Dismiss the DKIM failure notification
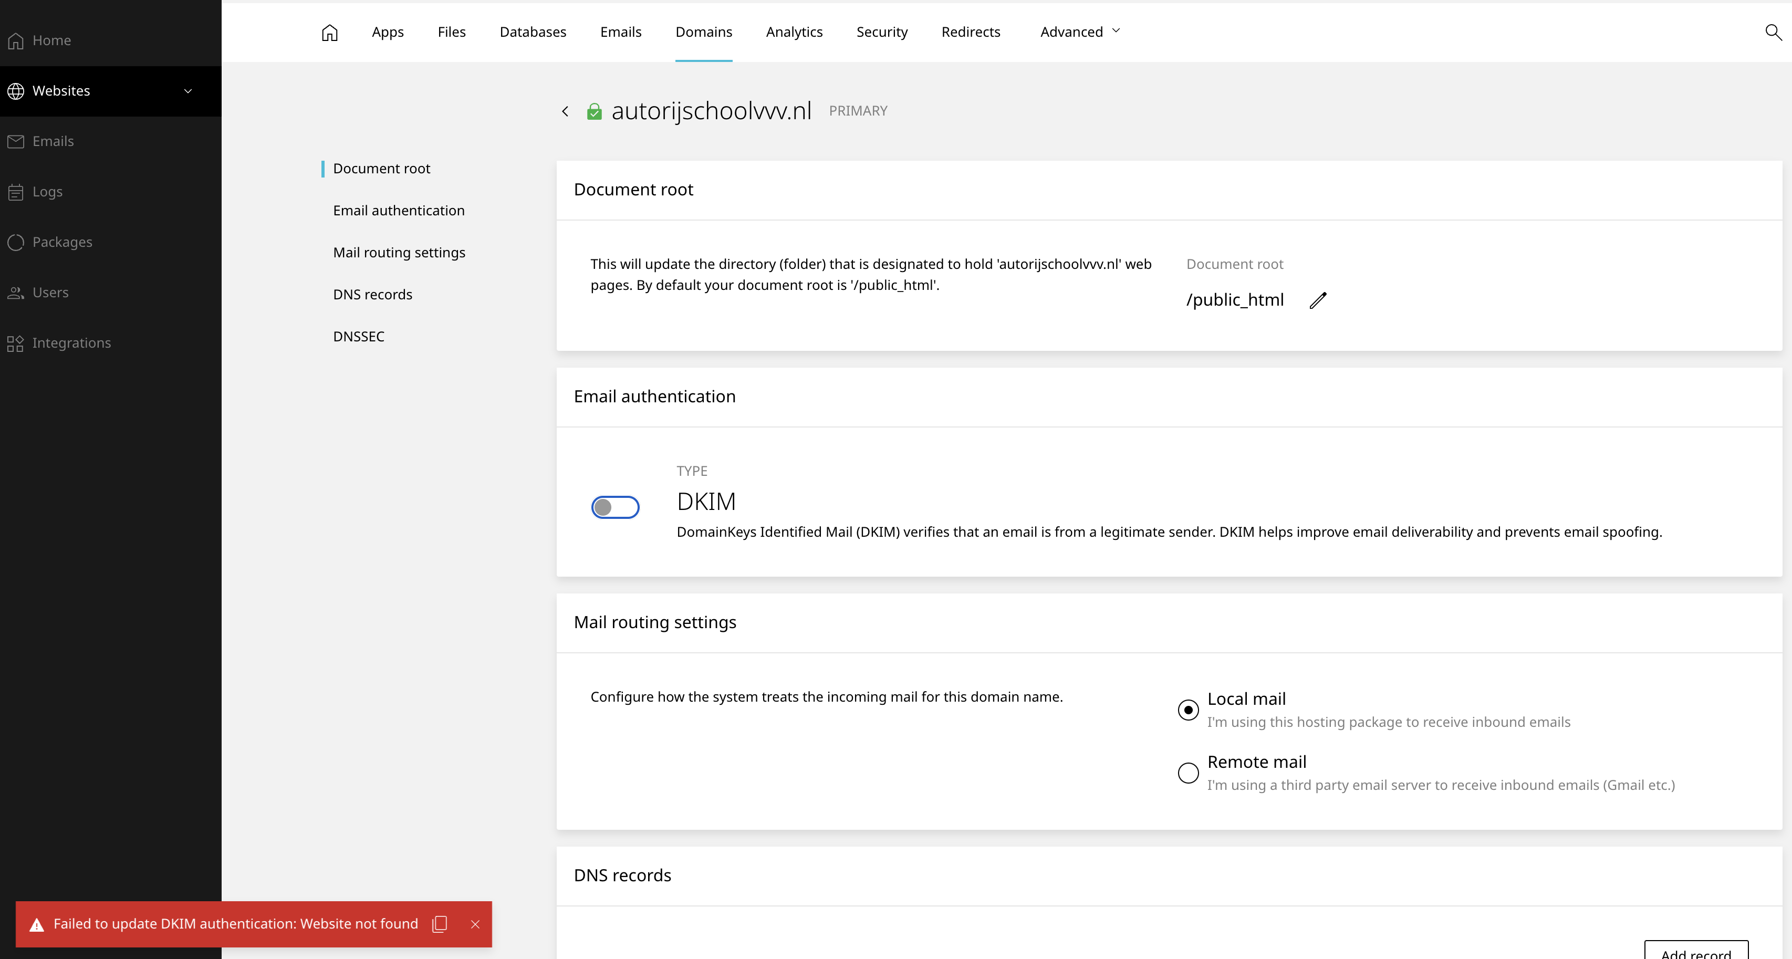This screenshot has height=959, width=1792. coord(475,924)
